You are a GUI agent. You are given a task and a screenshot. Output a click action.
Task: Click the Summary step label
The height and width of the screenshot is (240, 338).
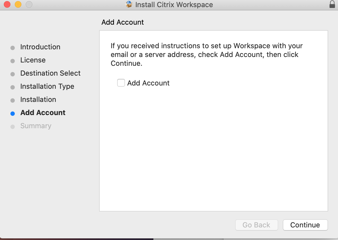pyautogui.click(x=36, y=126)
